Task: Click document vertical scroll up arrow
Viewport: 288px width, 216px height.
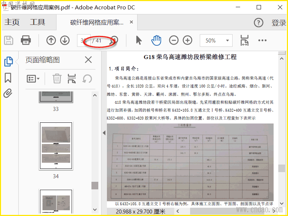Action: 282,59
